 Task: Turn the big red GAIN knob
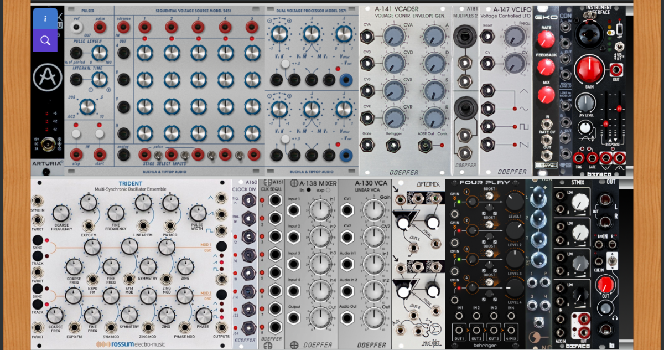[589, 70]
